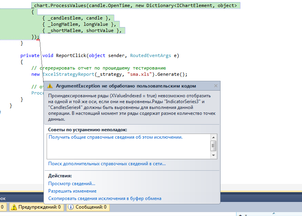Image resolution: width=302 pixels, height=216 pixels.
Task: Toggle the Сообщений: 0 messages filter
Action: pos(87,207)
